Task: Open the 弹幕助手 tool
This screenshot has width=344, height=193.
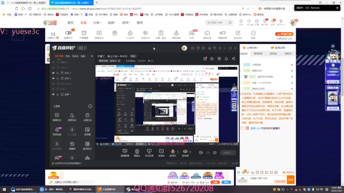Action: pyautogui.click(x=57, y=117)
